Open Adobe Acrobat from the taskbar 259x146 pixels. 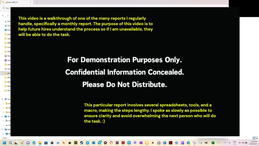pyautogui.click(x=123, y=143)
